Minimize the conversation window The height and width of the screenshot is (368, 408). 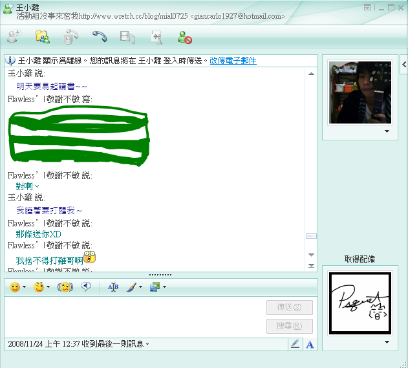click(x=381, y=8)
